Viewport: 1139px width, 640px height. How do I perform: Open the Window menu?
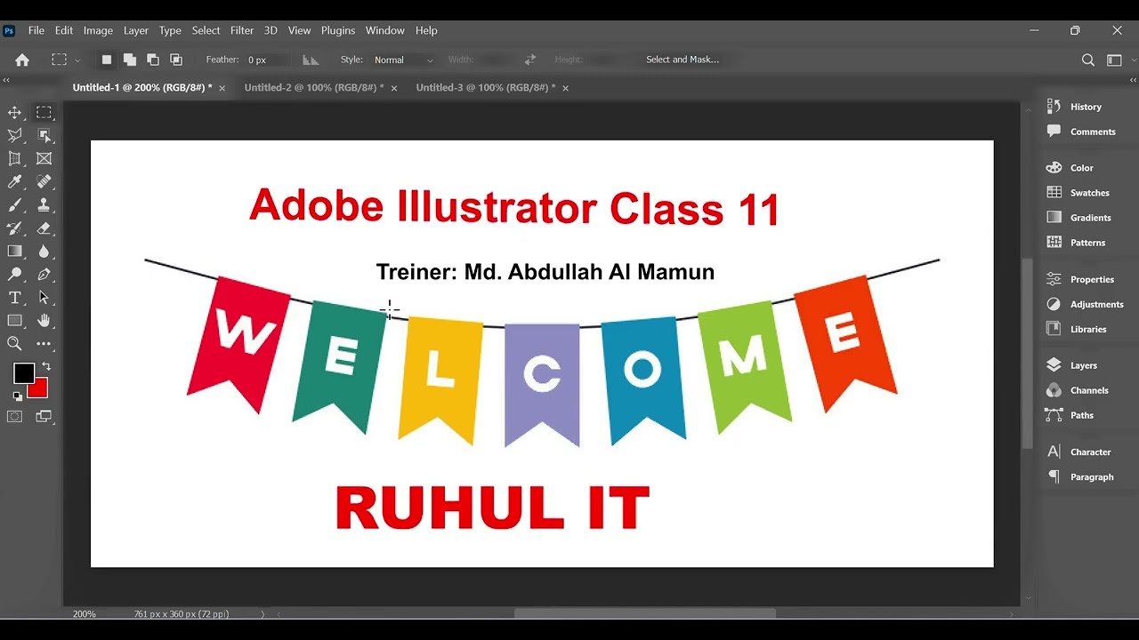pyautogui.click(x=385, y=30)
